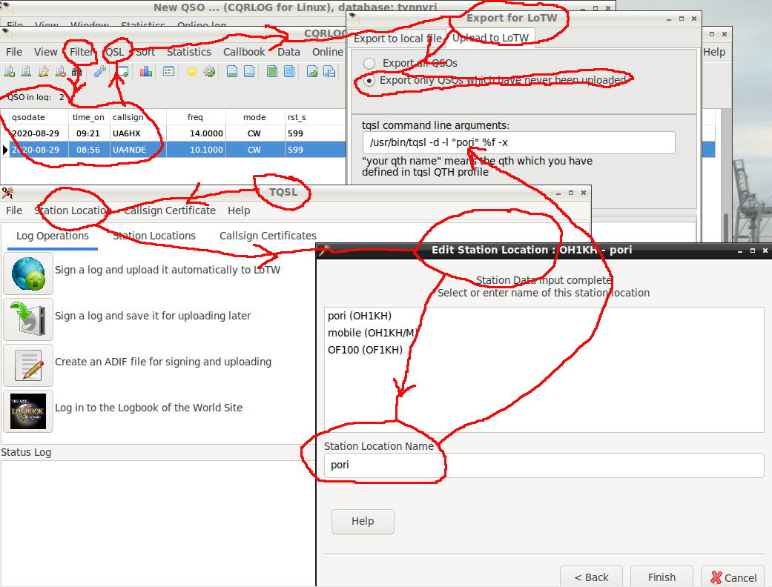The height and width of the screenshot is (587, 772).
Task: Click the Back button in the station dialog
Action: (x=591, y=577)
